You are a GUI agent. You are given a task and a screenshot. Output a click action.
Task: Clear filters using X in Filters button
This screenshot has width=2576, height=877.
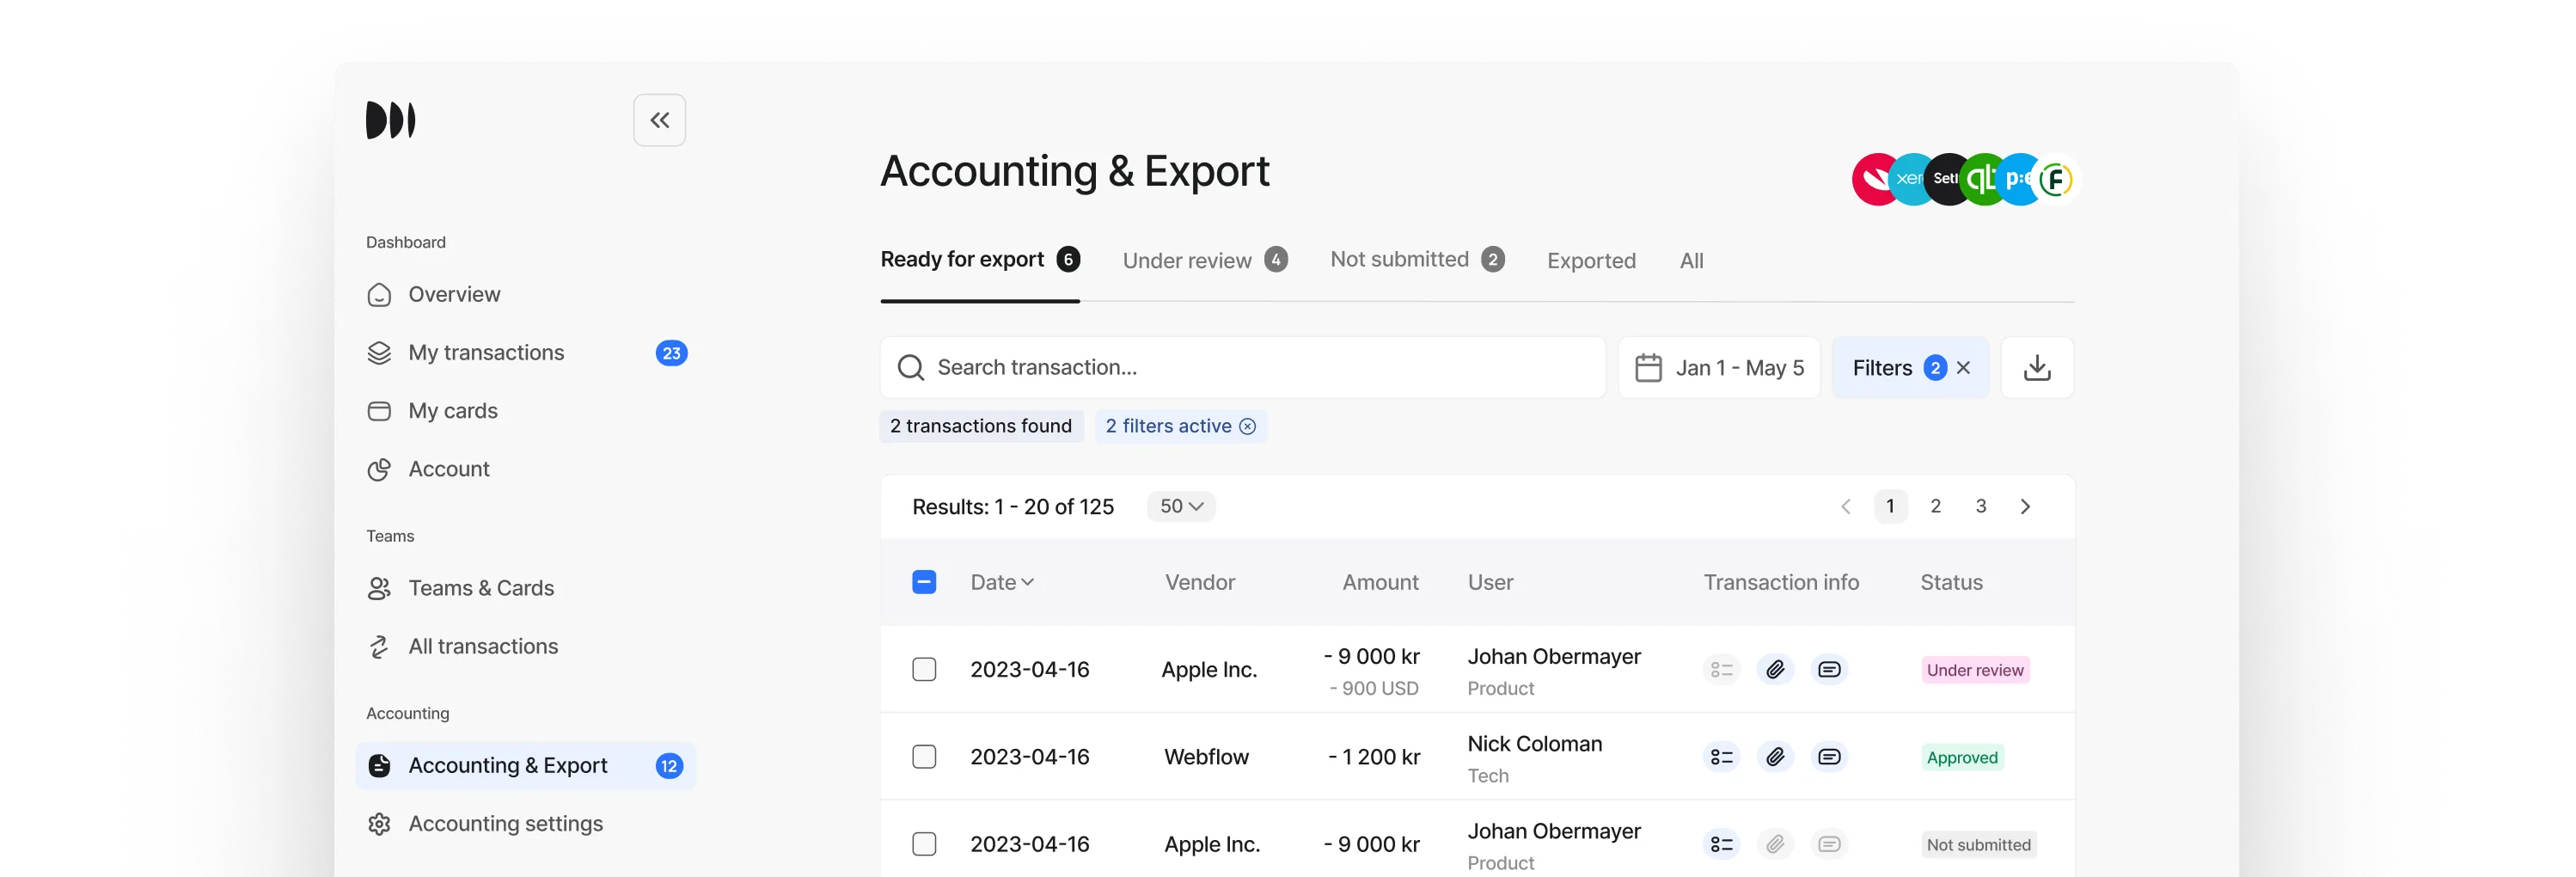[1963, 368]
